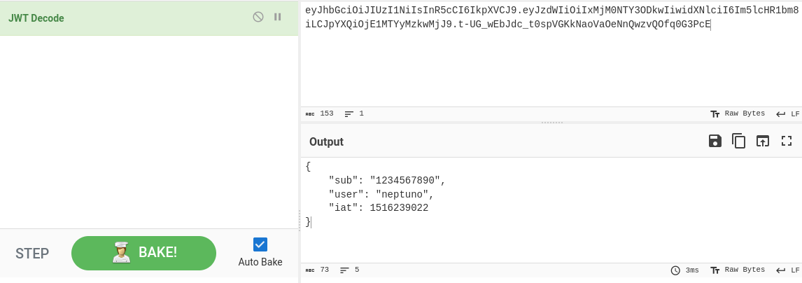Open output LF end-of-line selector

click(x=788, y=270)
